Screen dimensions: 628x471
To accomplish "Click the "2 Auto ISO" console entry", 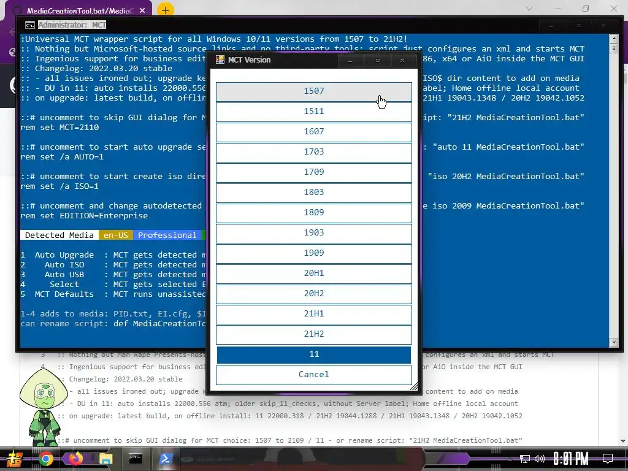I will click(53, 265).
